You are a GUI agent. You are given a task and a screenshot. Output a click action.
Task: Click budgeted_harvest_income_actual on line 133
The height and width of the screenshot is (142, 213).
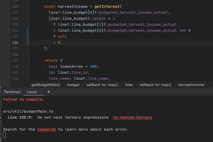point(143,24)
